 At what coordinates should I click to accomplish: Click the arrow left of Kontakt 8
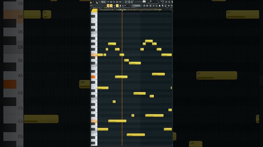131,6
